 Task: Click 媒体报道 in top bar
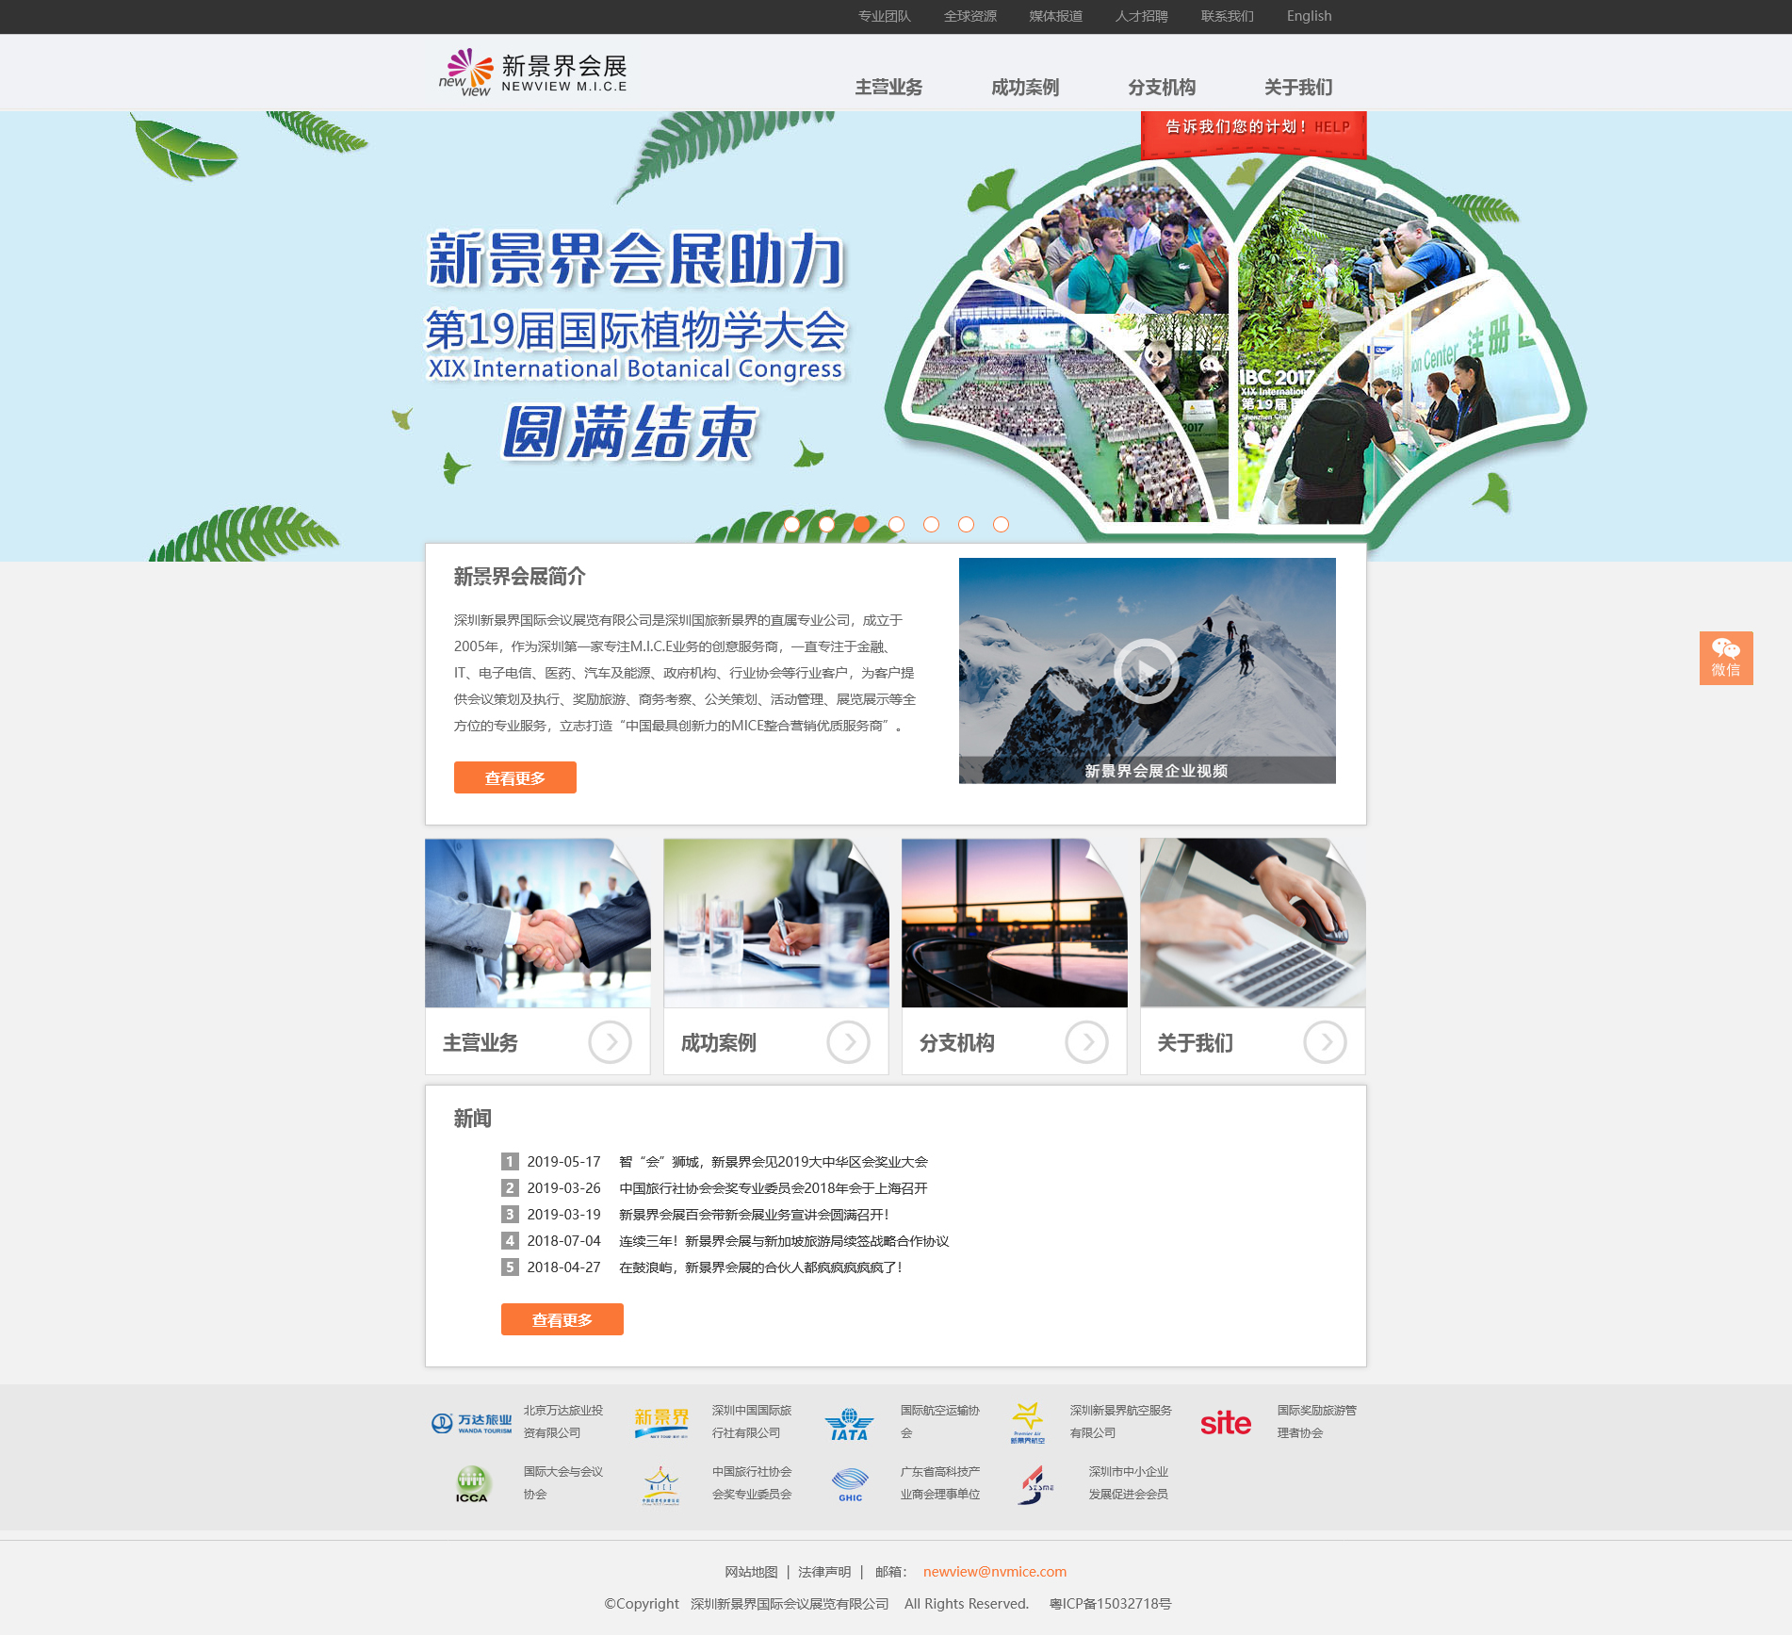(1055, 16)
